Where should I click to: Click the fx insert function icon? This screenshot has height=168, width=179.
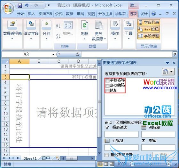point(77,54)
